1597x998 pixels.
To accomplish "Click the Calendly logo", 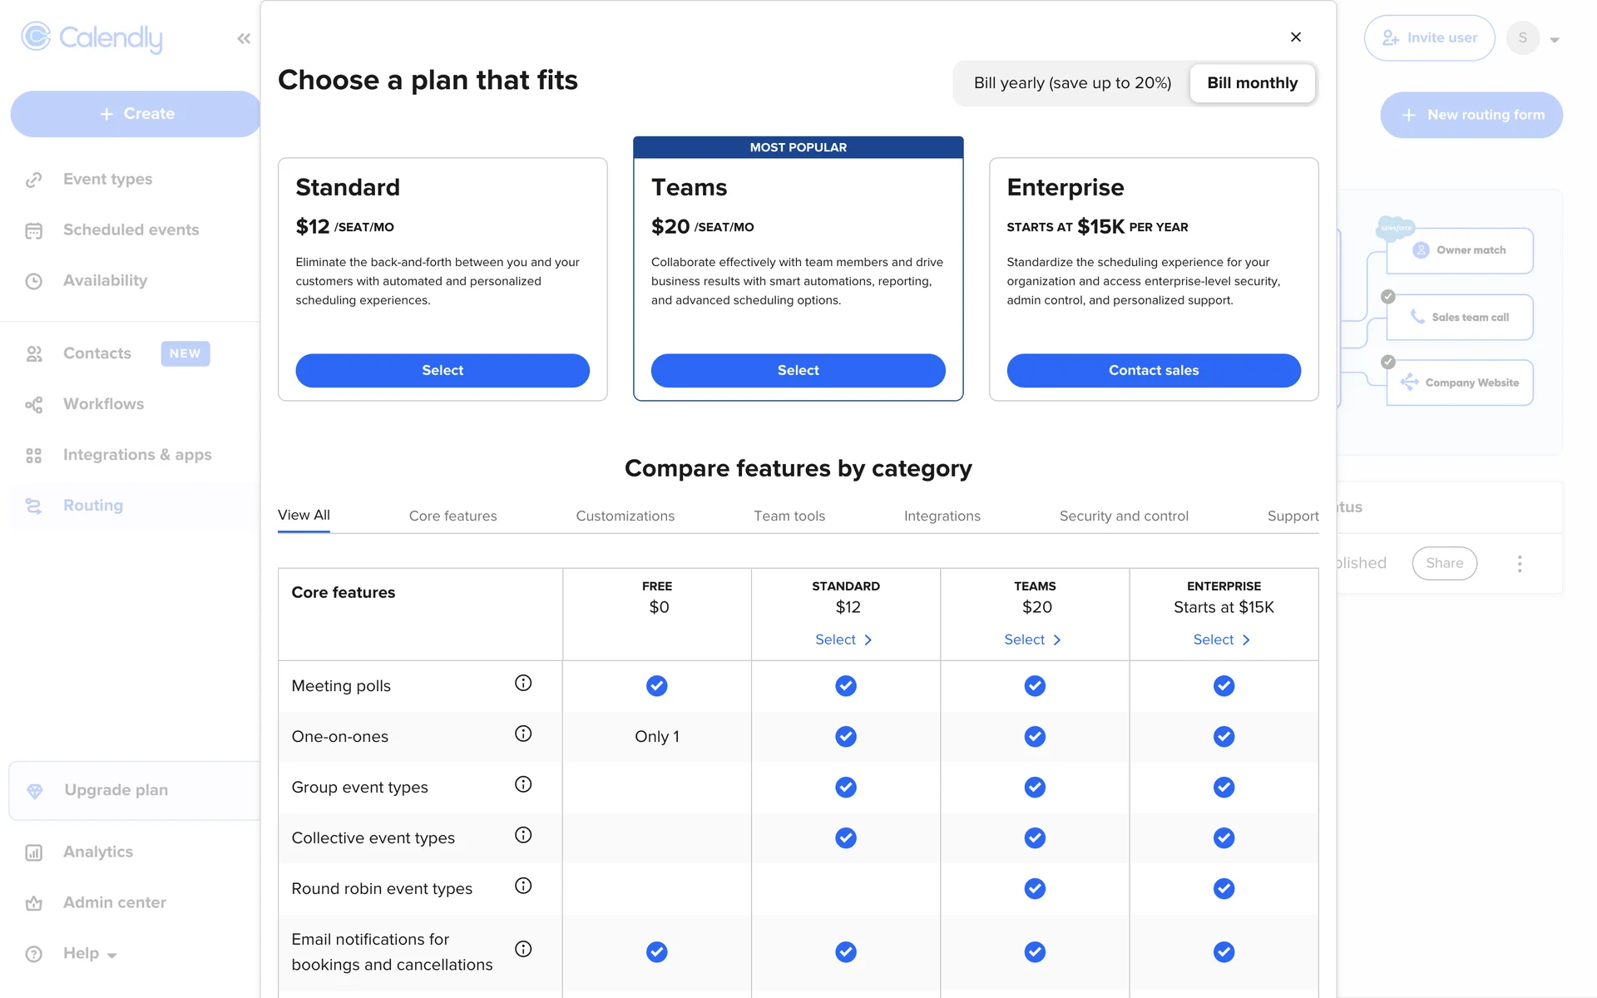I will (x=92, y=37).
